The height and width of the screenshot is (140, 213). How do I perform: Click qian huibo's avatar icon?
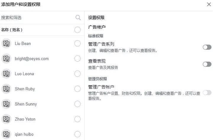6,134
